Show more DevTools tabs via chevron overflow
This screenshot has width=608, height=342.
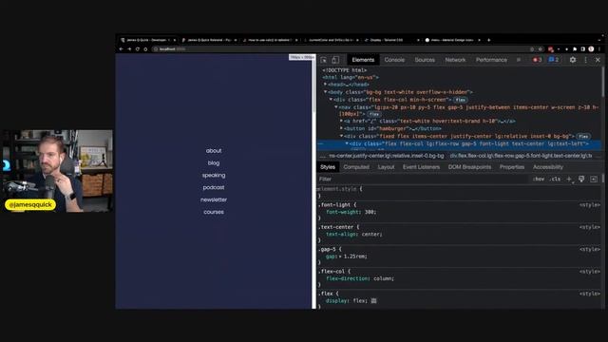click(x=519, y=60)
